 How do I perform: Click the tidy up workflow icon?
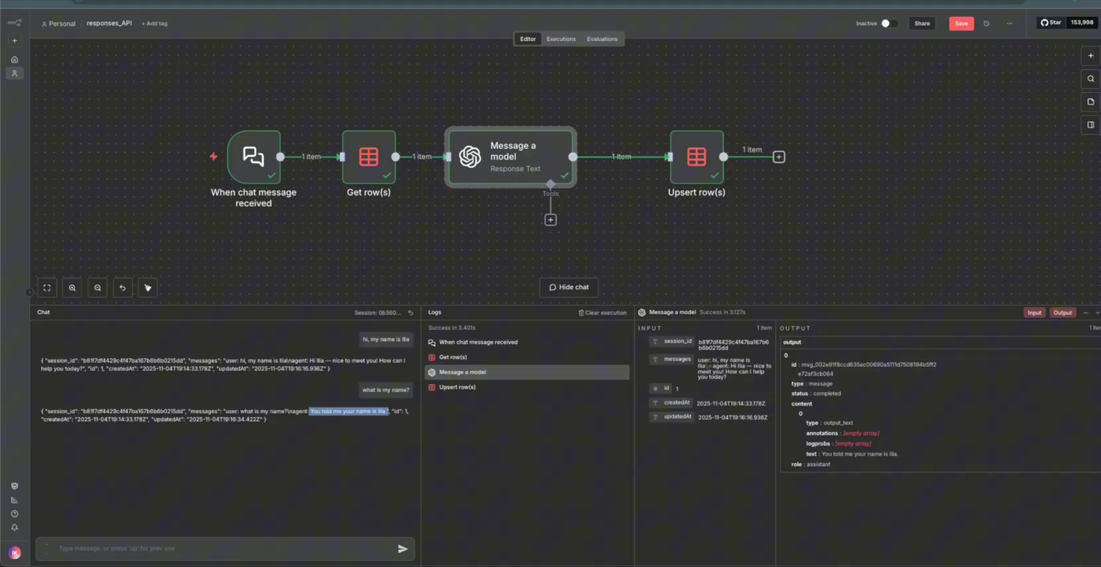[x=148, y=287]
